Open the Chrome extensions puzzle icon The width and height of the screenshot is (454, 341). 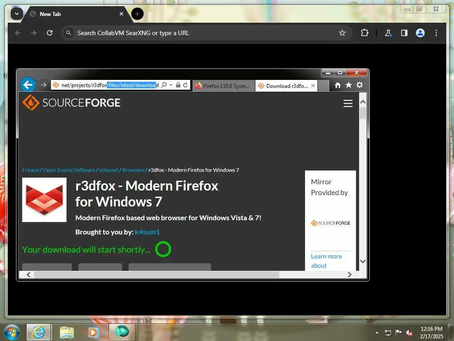tap(364, 33)
